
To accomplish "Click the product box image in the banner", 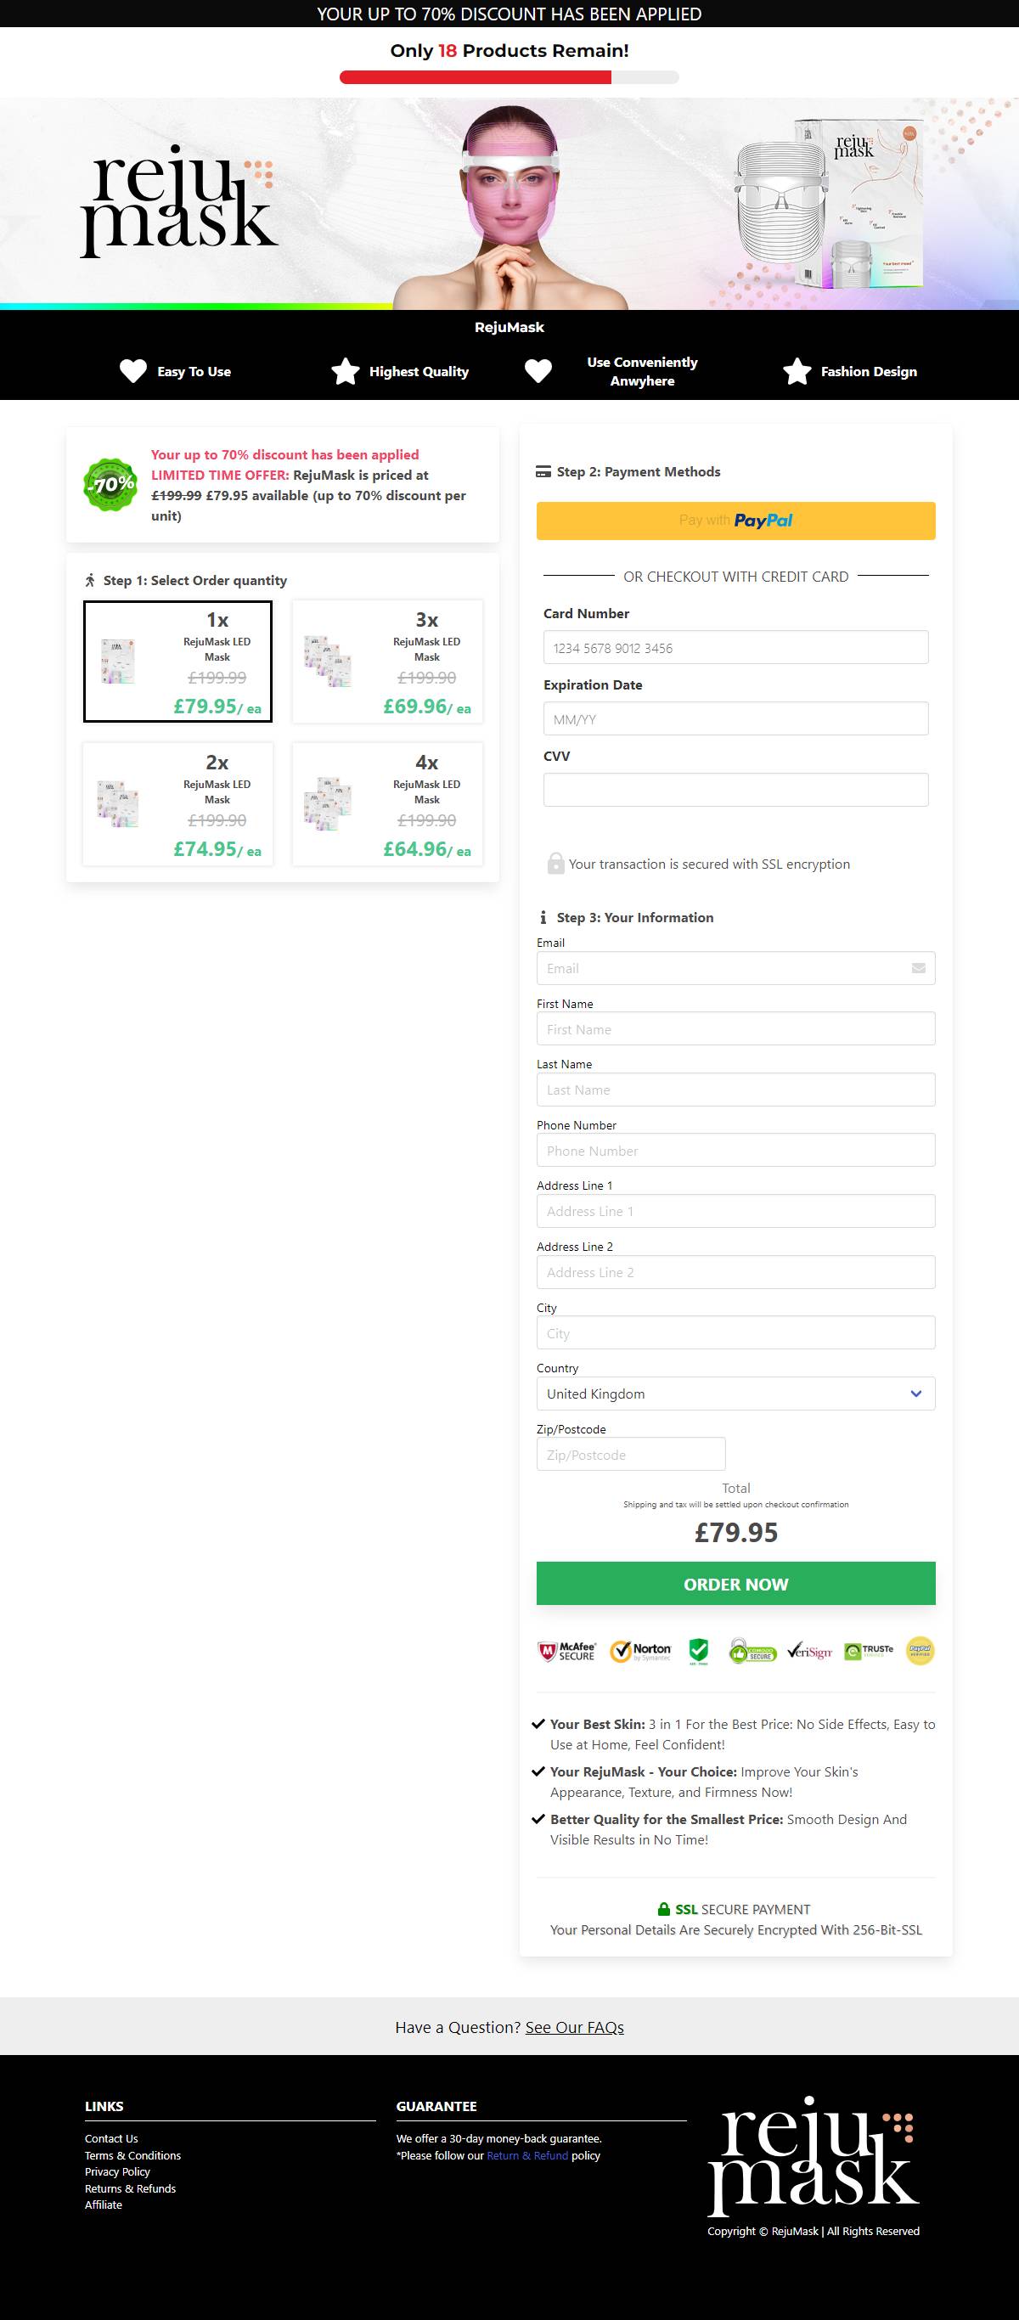I will [x=830, y=205].
